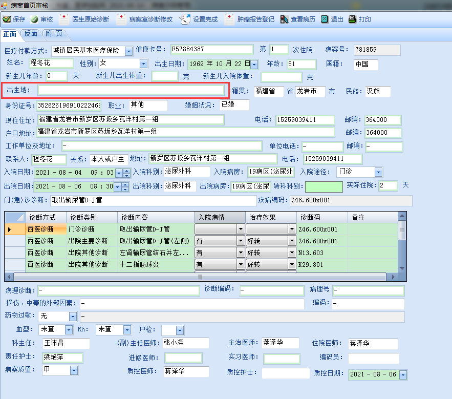
Task: Click the 审核 audit checkmark icon
Action: click(x=34, y=19)
